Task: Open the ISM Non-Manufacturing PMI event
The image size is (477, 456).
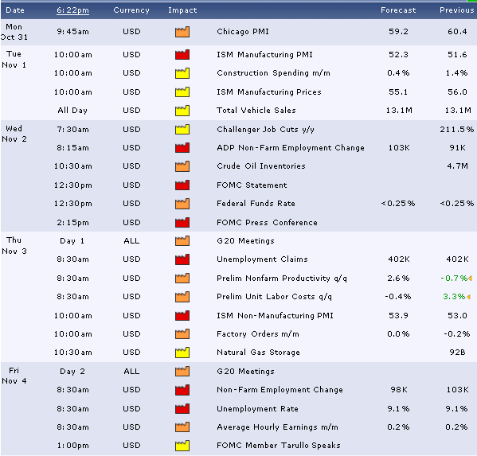Action: coord(275,316)
